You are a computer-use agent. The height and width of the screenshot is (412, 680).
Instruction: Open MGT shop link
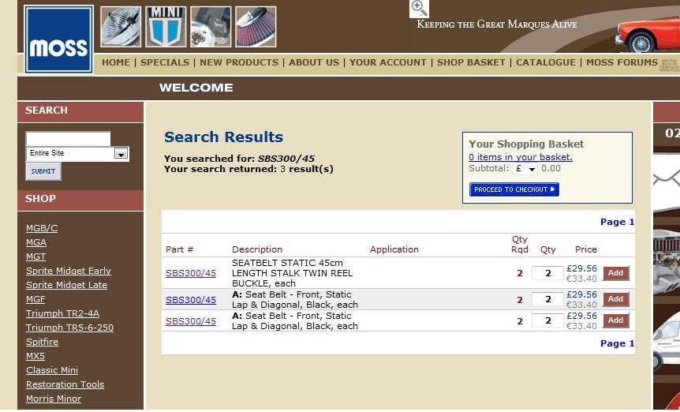[35, 257]
